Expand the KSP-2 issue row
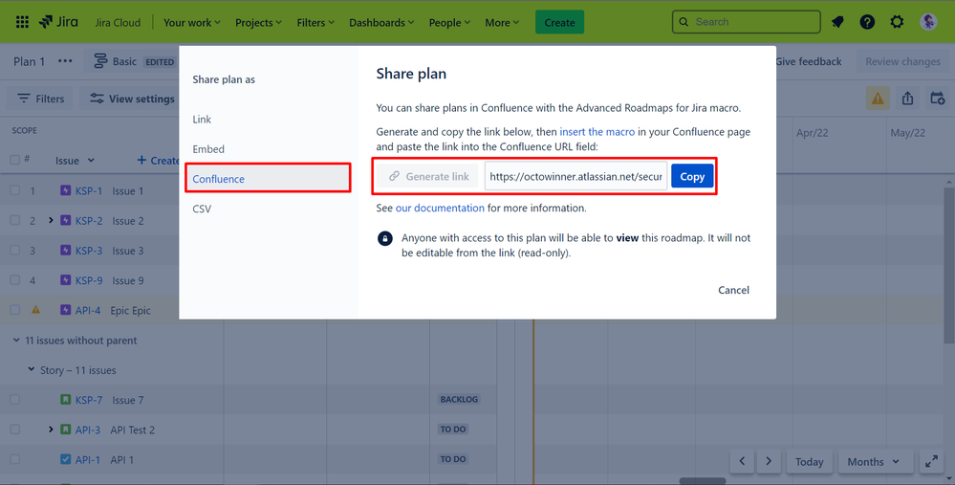Screen dimensions: 955x485 (x=52, y=221)
